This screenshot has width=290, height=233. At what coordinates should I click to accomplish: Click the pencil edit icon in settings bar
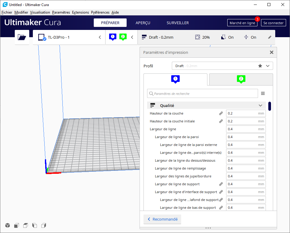[270, 37]
